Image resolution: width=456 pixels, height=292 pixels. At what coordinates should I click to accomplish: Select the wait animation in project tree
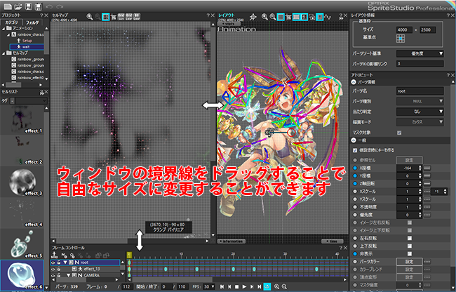pyautogui.click(x=26, y=47)
